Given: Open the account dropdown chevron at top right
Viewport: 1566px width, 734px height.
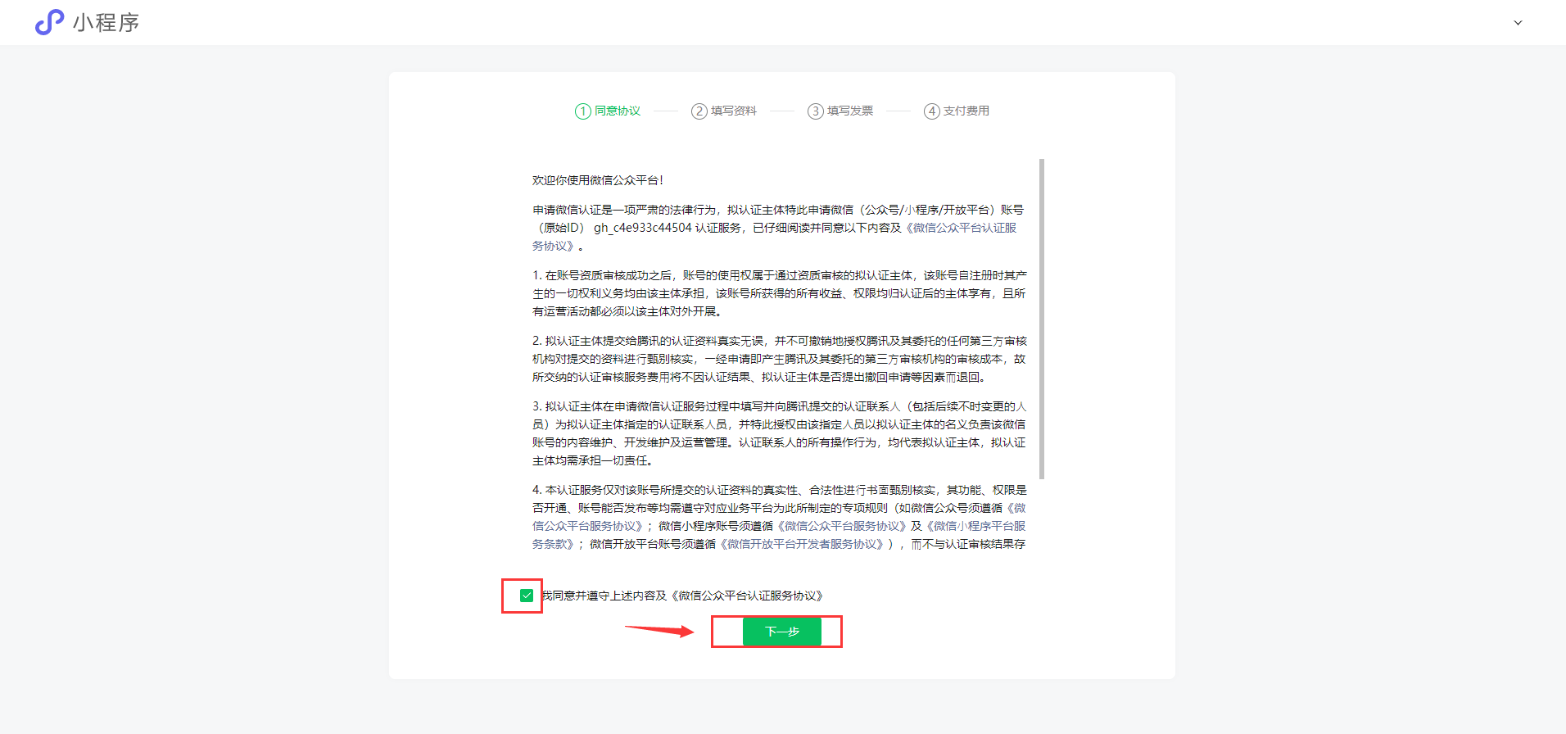Looking at the screenshot, I should click(x=1518, y=23).
